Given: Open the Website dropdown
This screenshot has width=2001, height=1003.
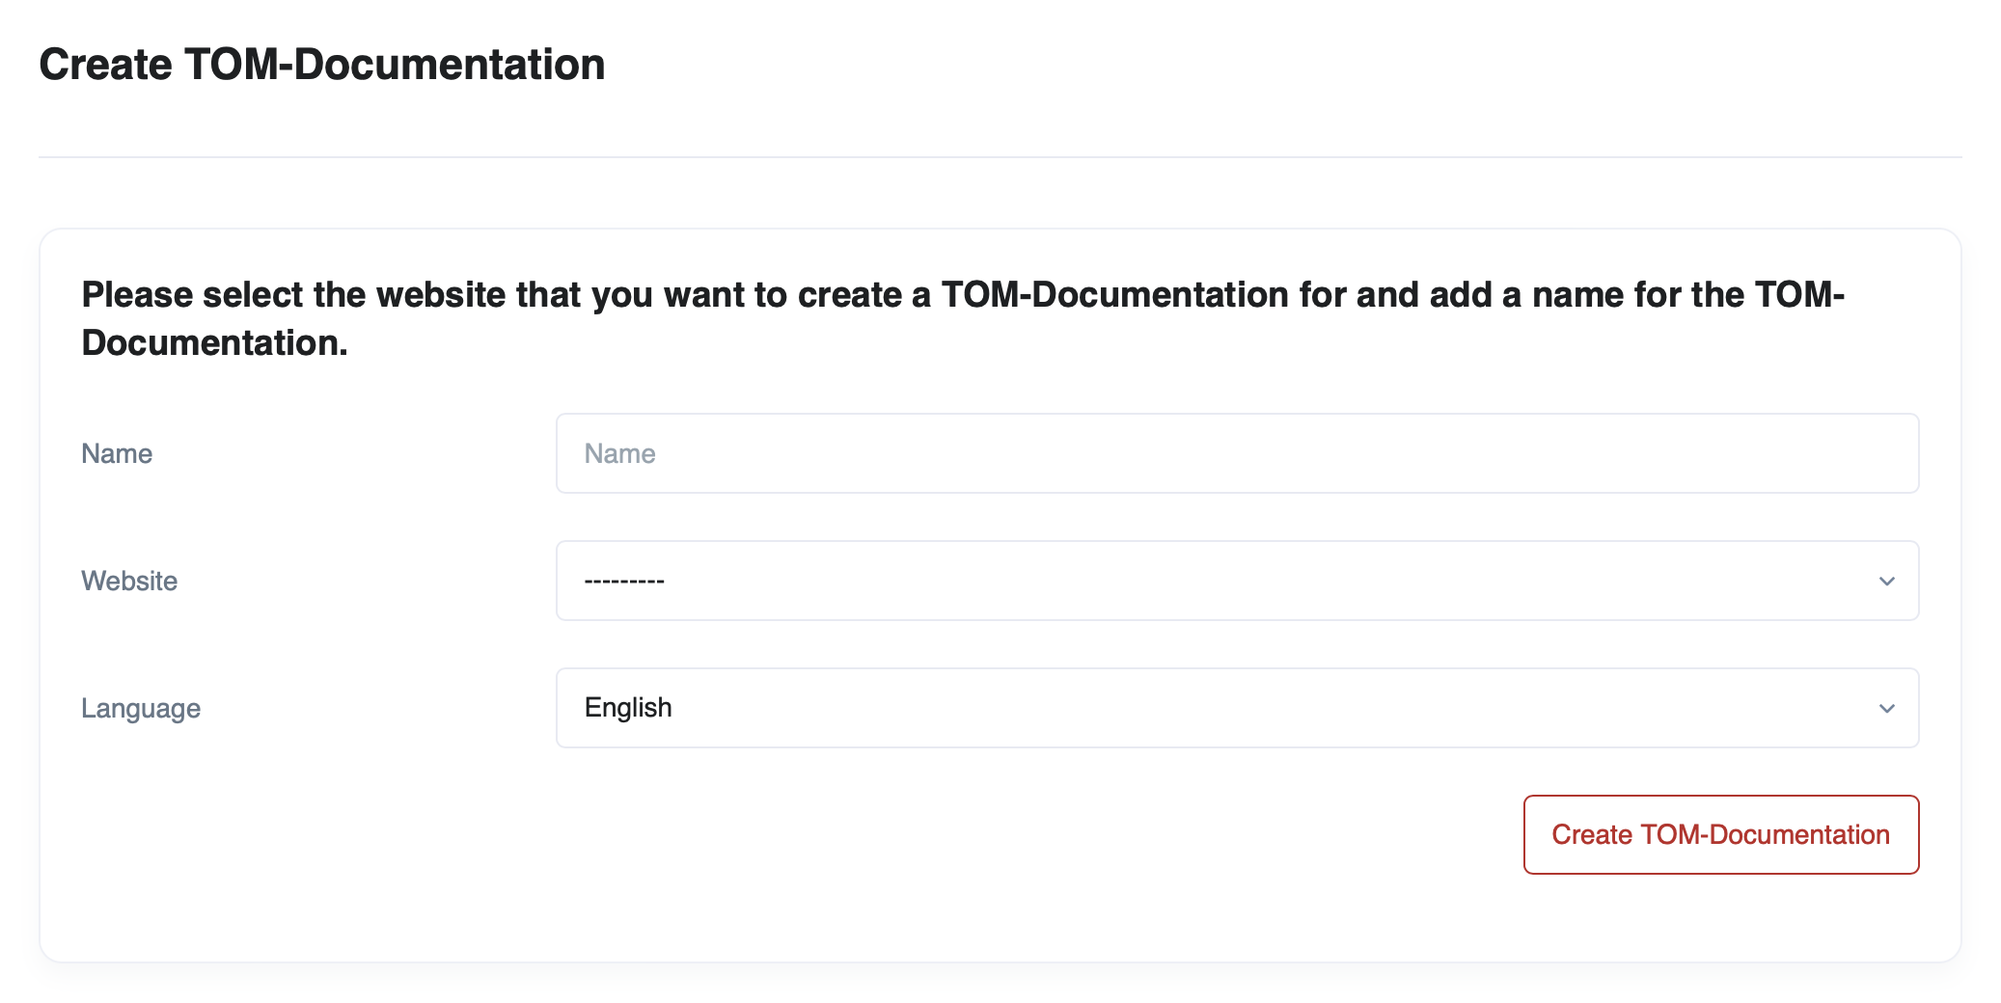Looking at the screenshot, I should tap(1237, 581).
